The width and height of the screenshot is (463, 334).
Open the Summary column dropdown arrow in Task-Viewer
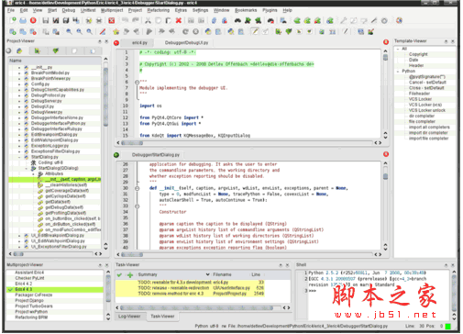207,274
